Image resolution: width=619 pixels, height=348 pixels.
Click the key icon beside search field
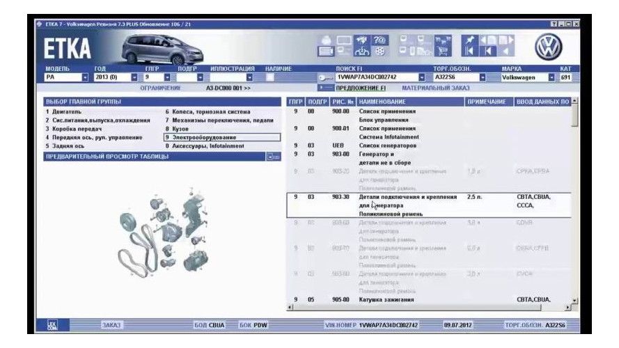click(x=326, y=78)
